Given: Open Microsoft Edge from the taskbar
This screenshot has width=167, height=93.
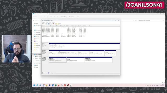Looking at the screenshot, I should click(37, 85).
